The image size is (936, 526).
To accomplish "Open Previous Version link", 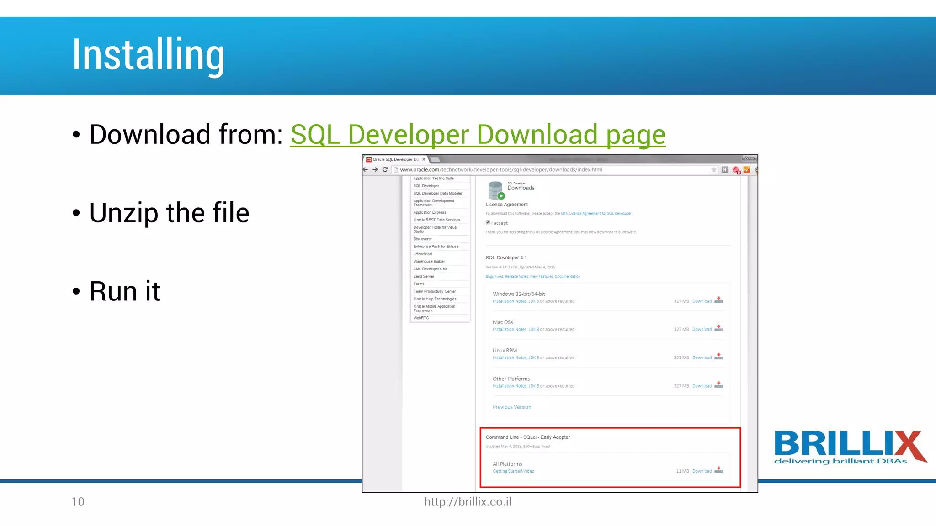I will pyautogui.click(x=512, y=407).
